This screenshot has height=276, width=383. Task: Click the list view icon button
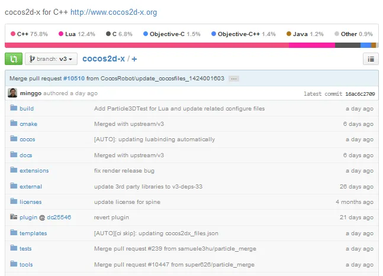point(370,59)
